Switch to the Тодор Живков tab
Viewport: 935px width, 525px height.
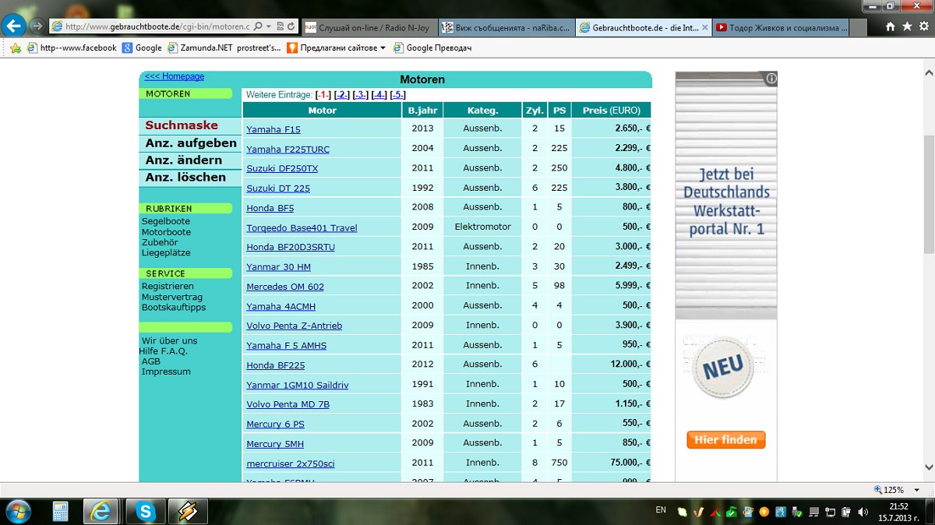click(x=781, y=27)
